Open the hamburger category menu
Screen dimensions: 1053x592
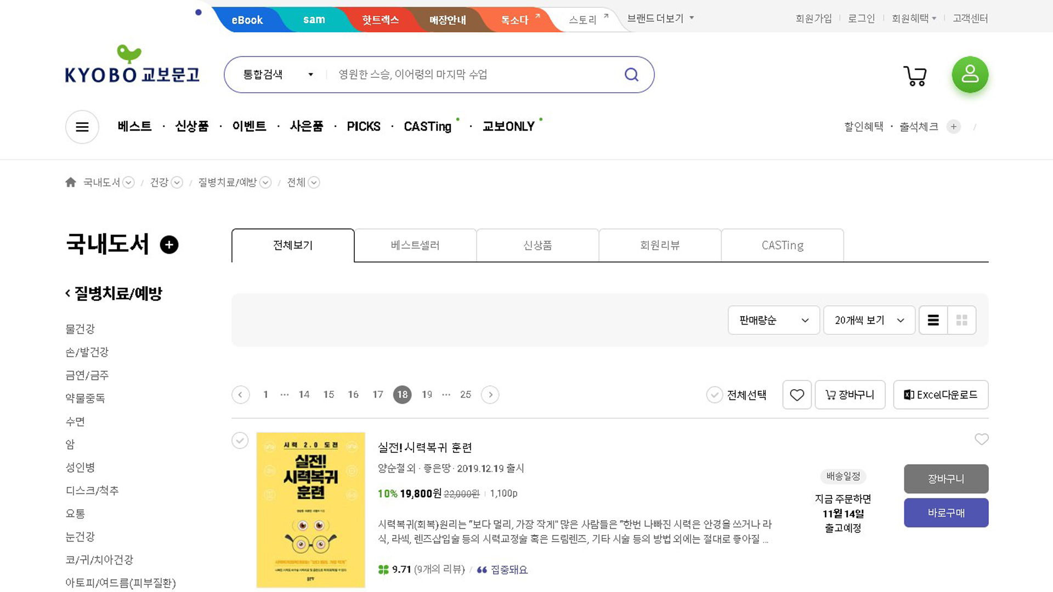[x=82, y=127]
